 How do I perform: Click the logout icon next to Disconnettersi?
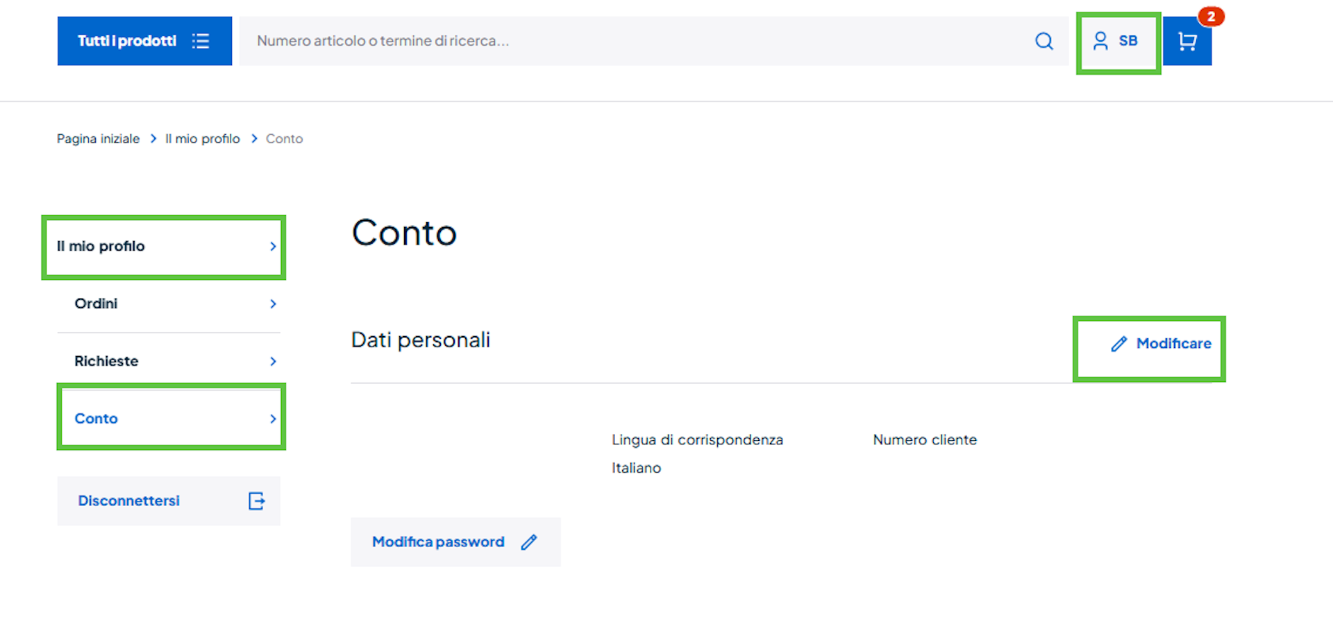pos(256,501)
